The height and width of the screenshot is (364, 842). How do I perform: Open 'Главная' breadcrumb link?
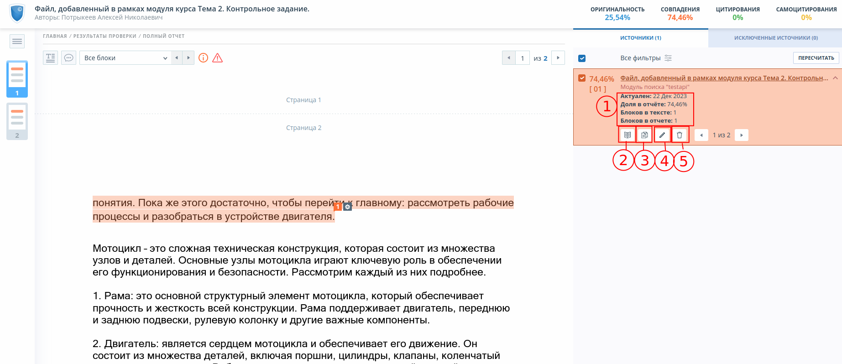click(x=55, y=36)
